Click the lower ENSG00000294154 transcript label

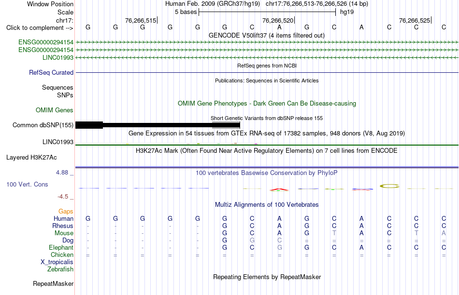[x=46, y=50]
